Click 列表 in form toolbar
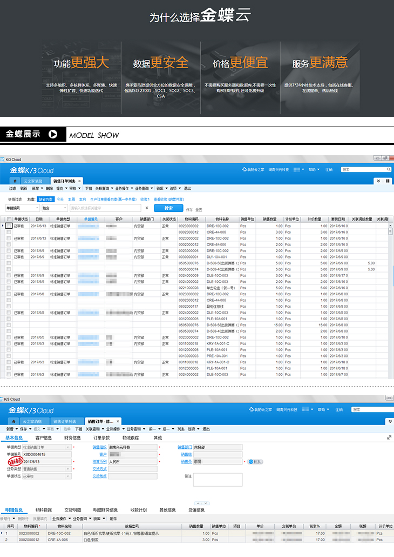The image size is (394, 557). [x=181, y=429]
